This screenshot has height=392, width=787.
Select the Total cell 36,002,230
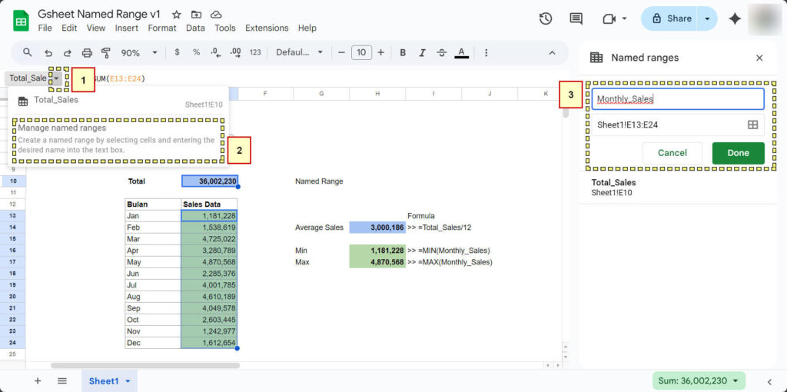coord(209,181)
